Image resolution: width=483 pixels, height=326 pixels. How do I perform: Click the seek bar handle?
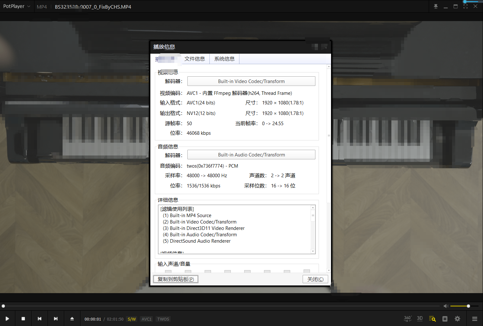click(x=3, y=306)
